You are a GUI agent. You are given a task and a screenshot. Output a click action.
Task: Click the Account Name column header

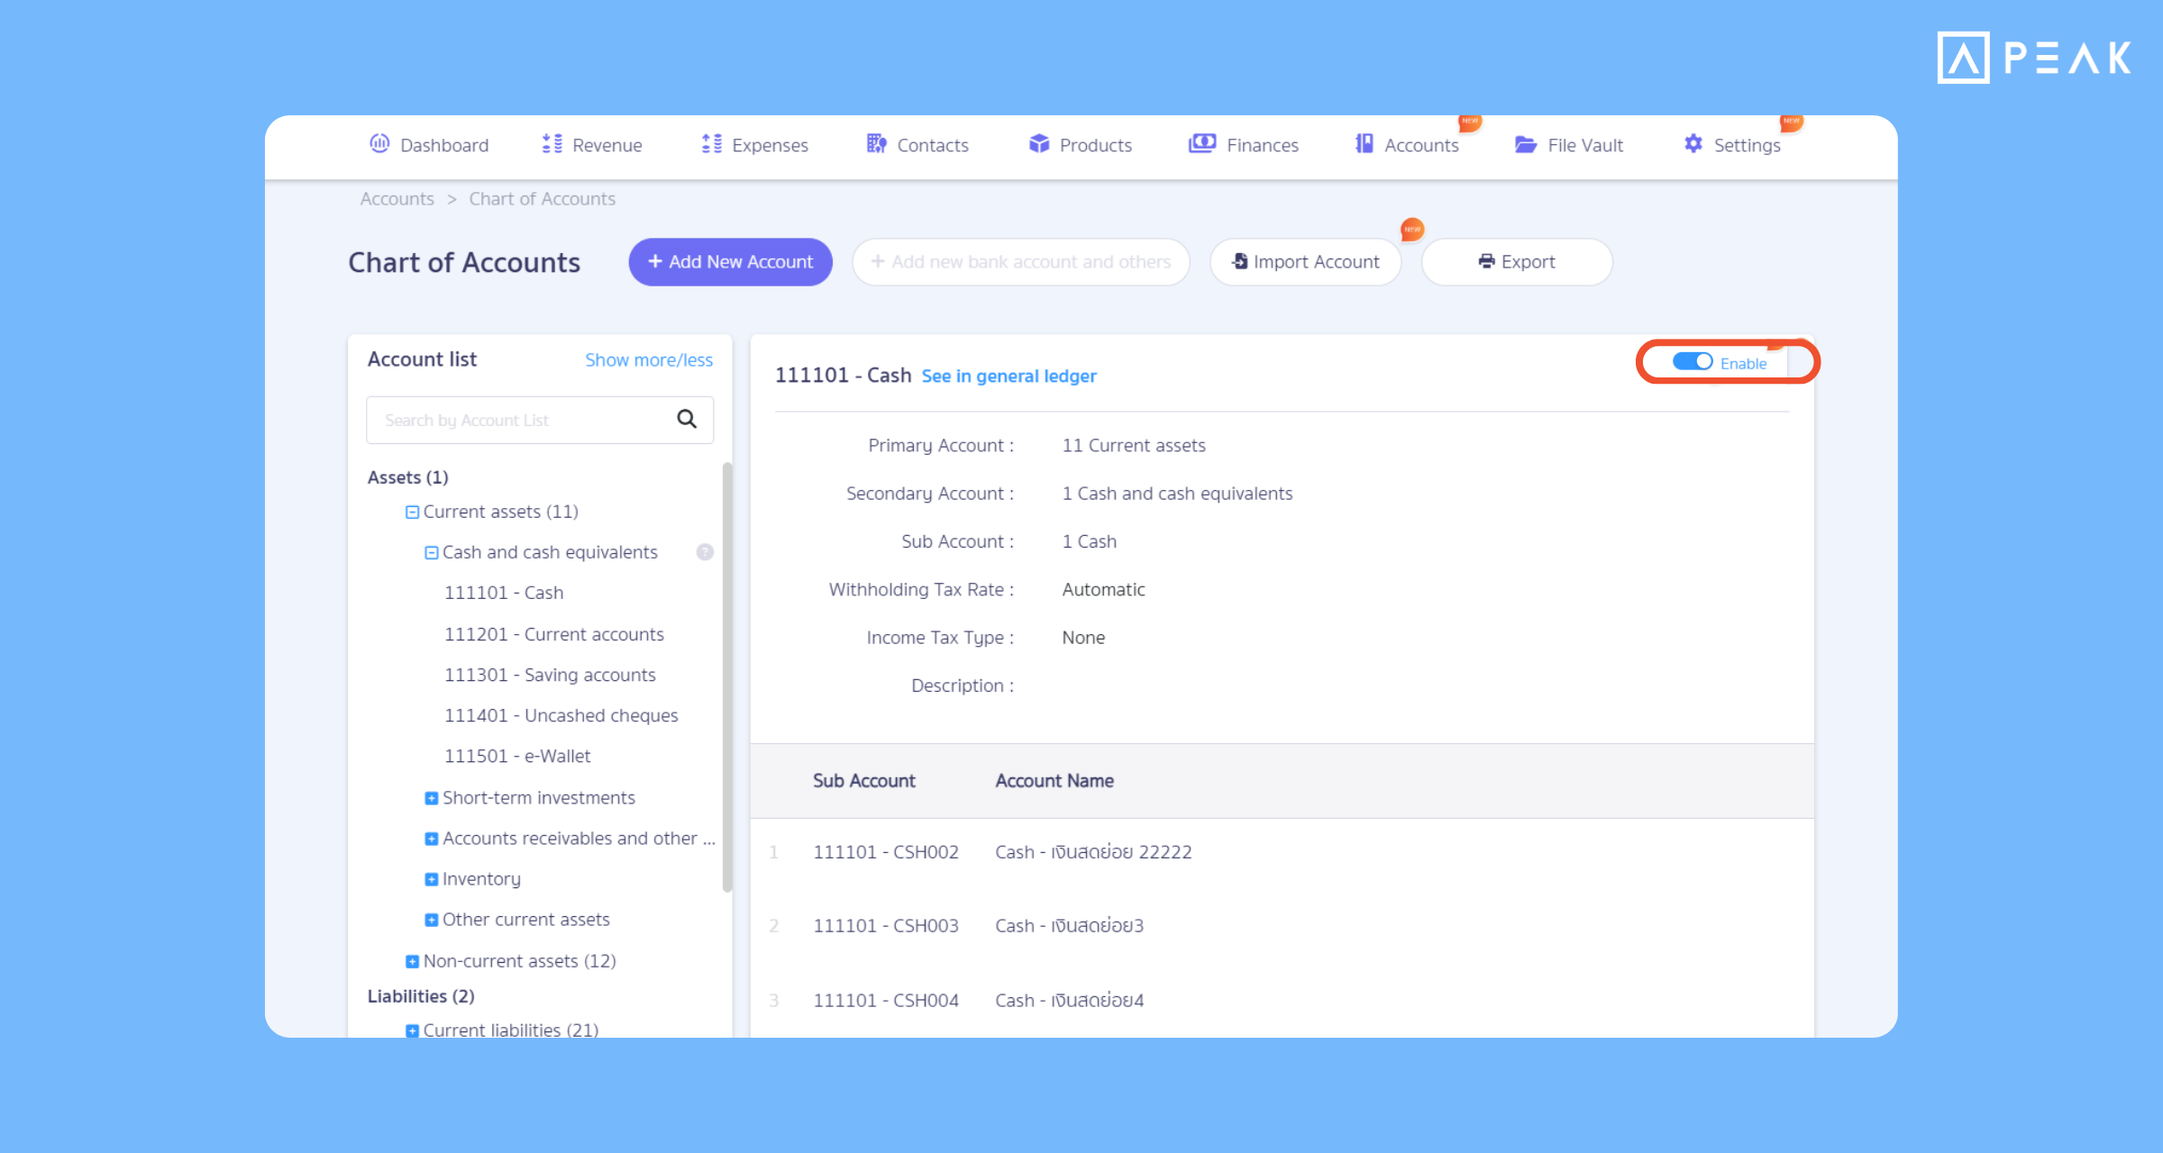point(1054,781)
